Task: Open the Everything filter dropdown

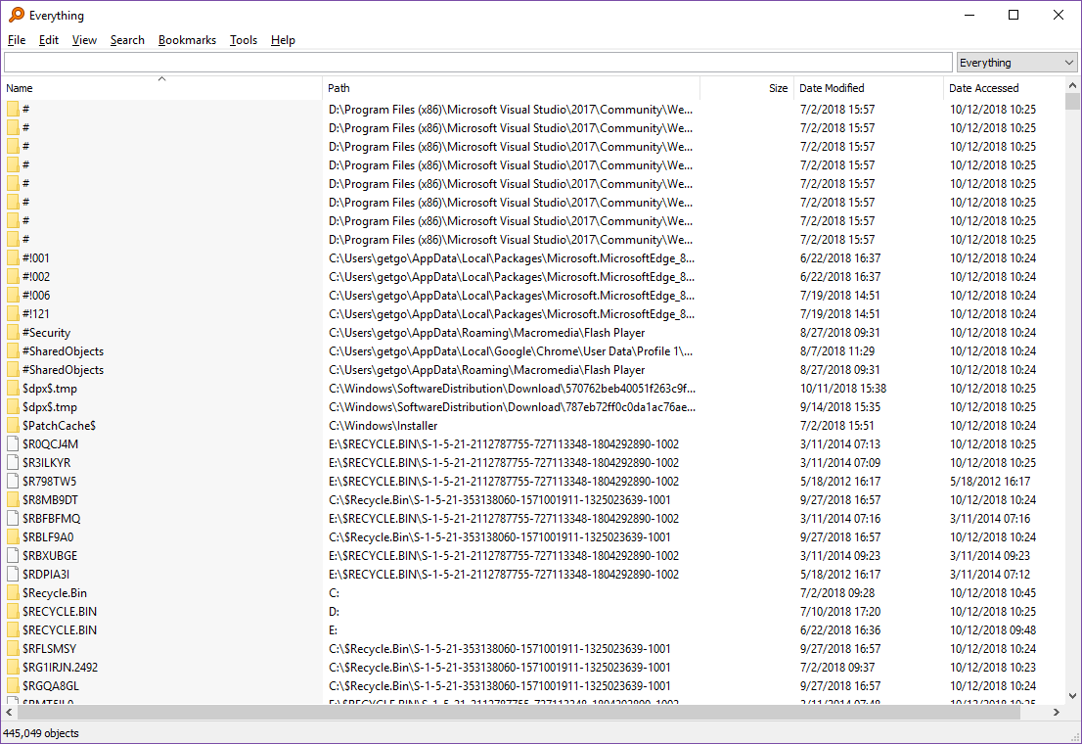Action: (1016, 63)
